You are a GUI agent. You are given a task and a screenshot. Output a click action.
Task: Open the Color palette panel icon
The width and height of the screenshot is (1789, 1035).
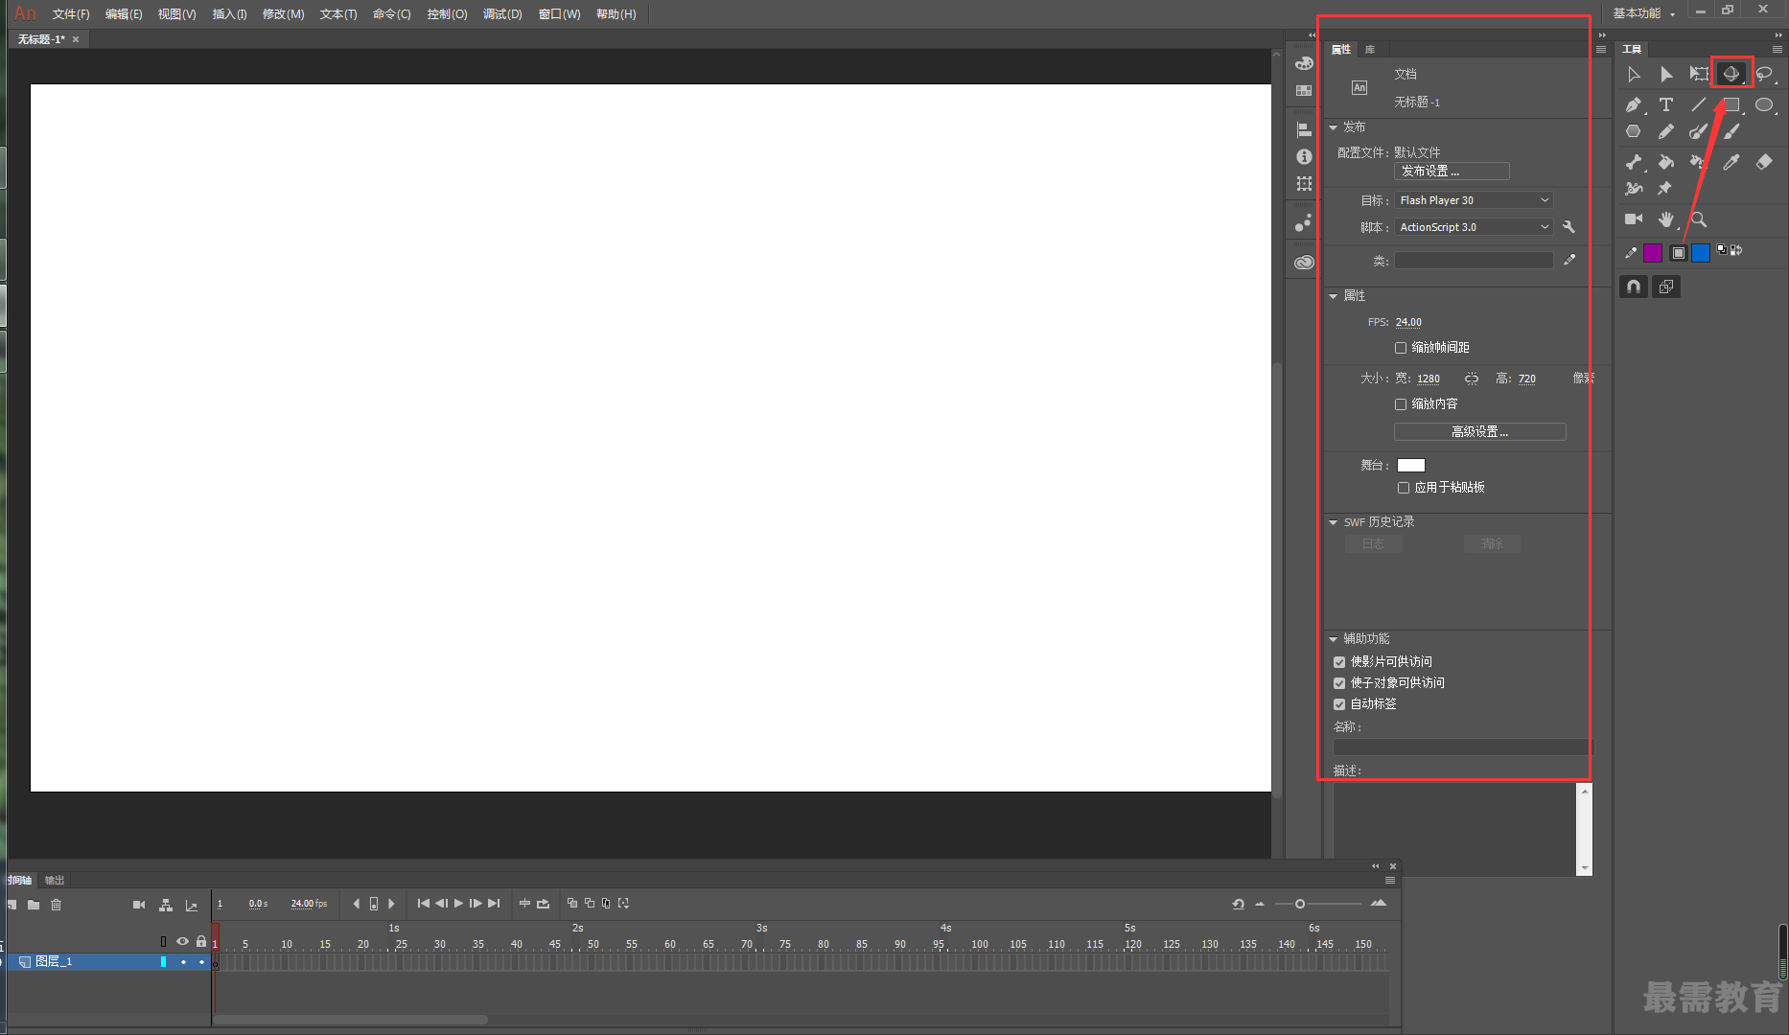(1304, 63)
